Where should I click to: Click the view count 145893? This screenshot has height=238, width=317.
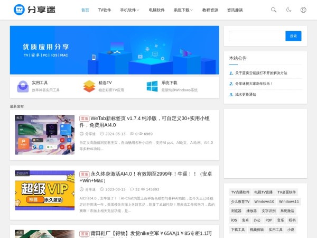[150, 189]
